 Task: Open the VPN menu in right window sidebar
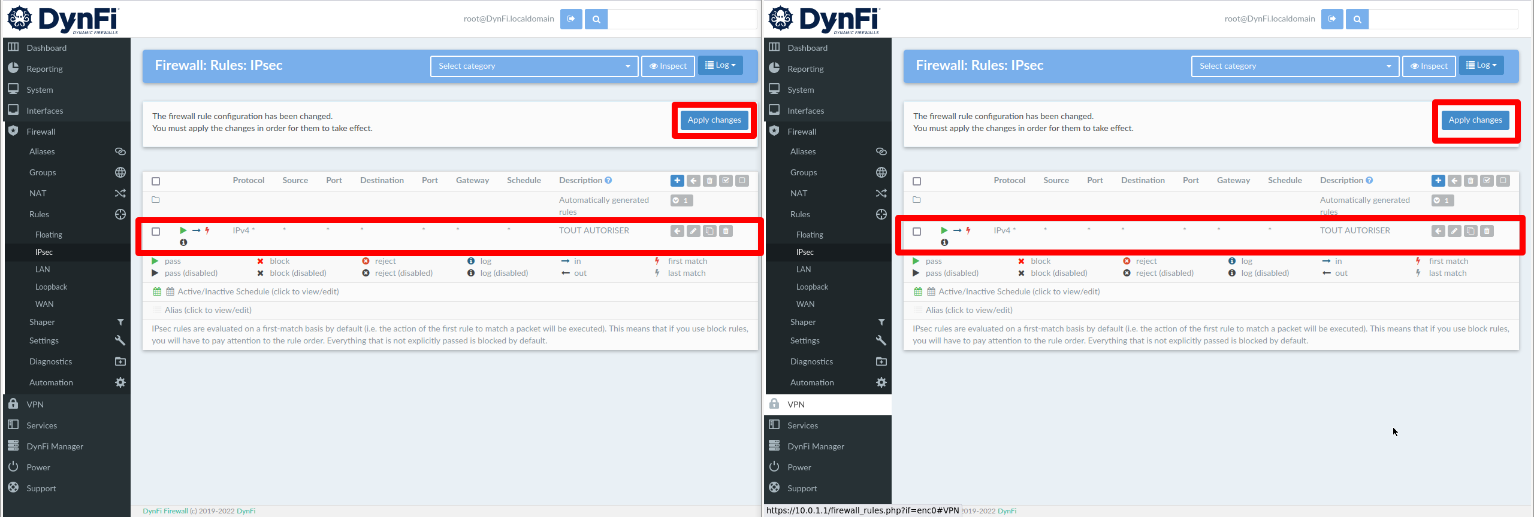click(x=796, y=405)
